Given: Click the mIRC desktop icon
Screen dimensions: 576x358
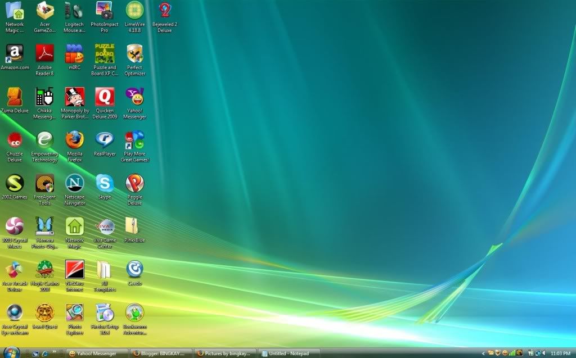Looking at the screenshot, I should coord(75,57).
